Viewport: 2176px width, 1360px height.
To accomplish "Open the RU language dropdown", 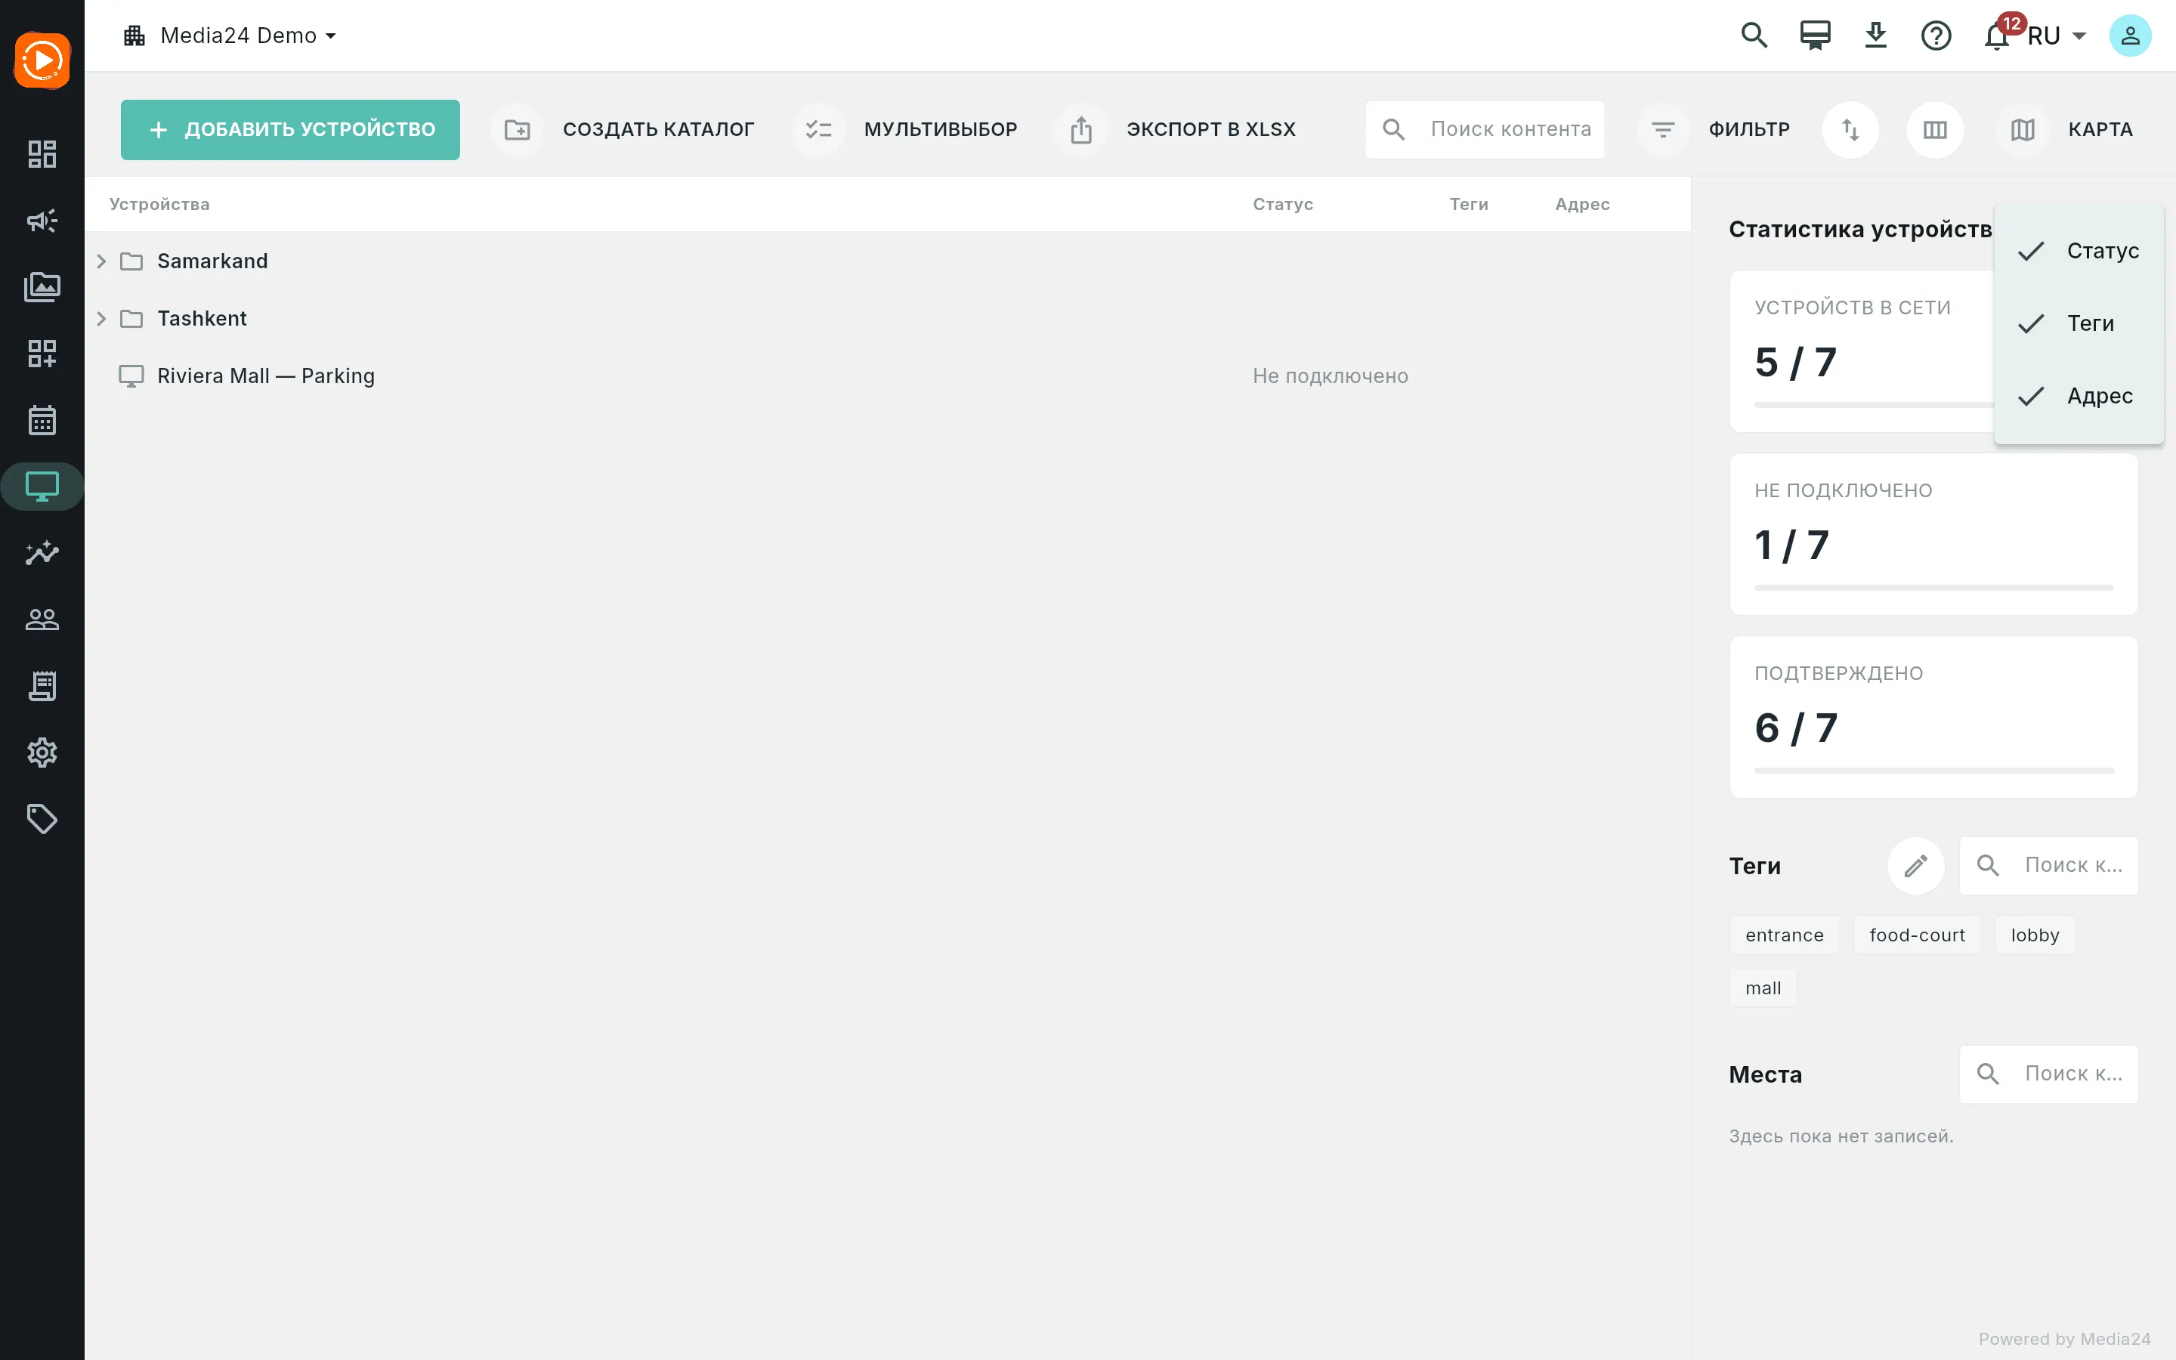I will tap(2056, 36).
